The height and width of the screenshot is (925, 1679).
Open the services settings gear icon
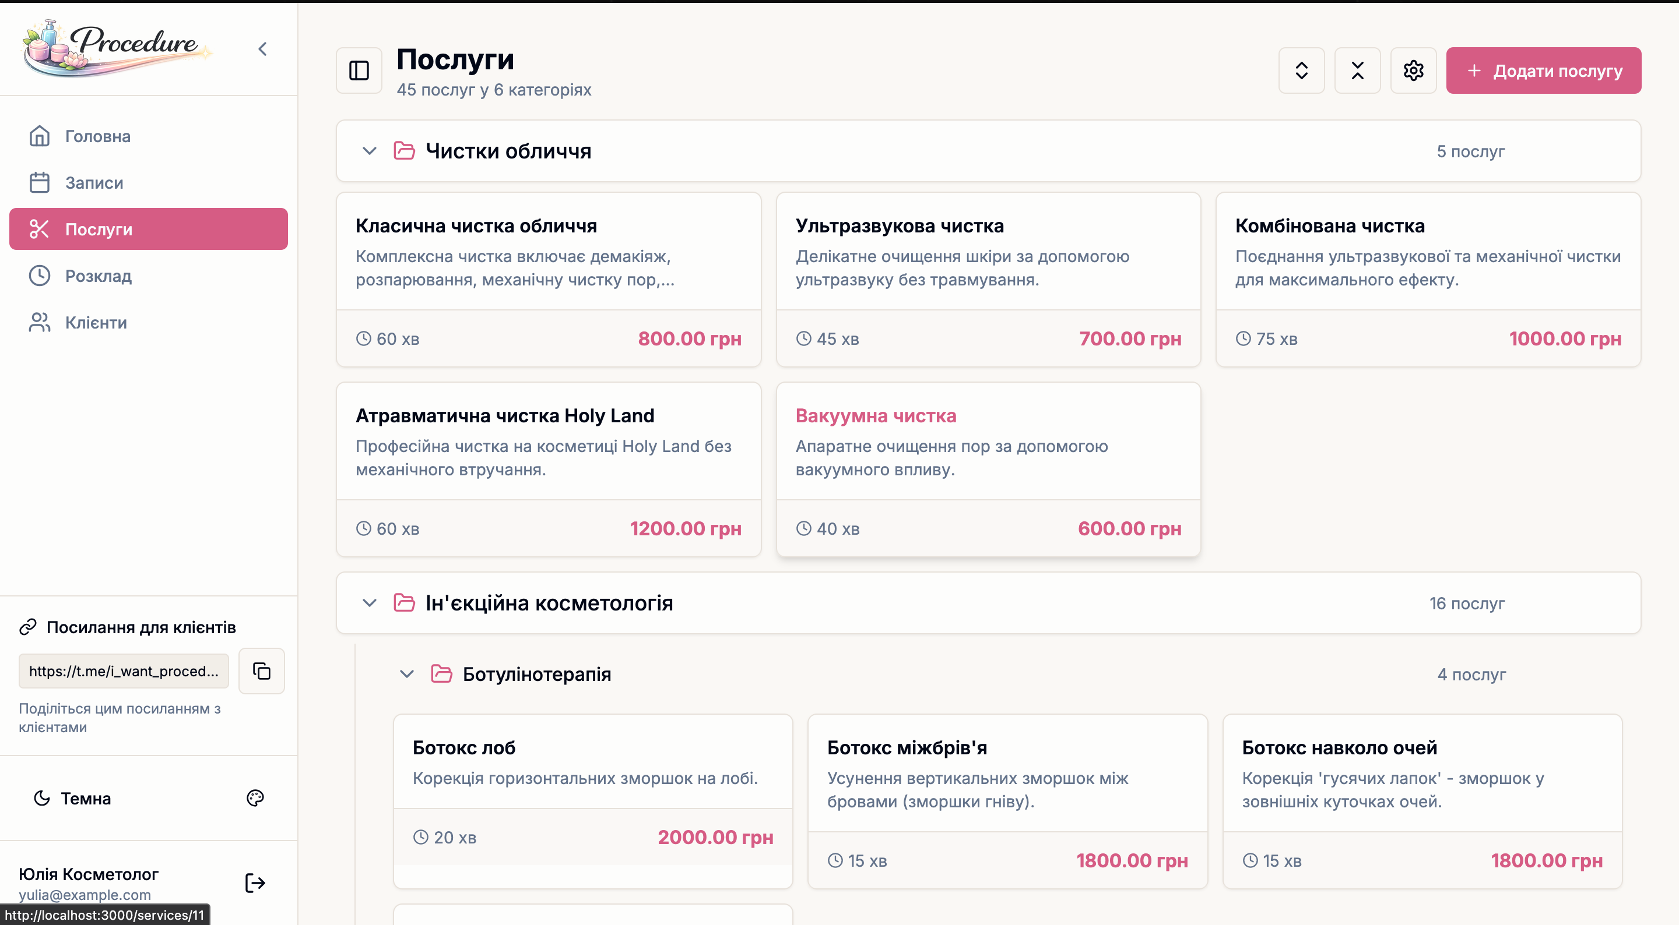pos(1413,70)
